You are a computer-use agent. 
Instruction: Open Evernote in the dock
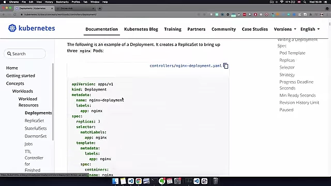(162, 181)
